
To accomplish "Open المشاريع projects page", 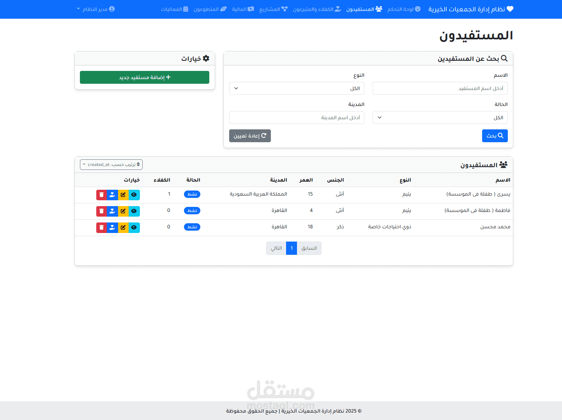I will (x=273, y=9).
